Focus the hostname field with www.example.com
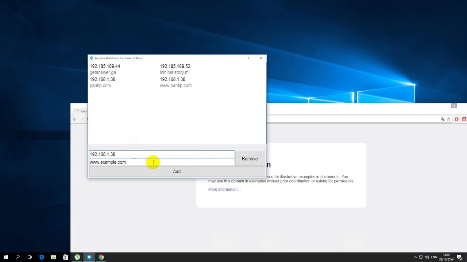 [162, 162]
